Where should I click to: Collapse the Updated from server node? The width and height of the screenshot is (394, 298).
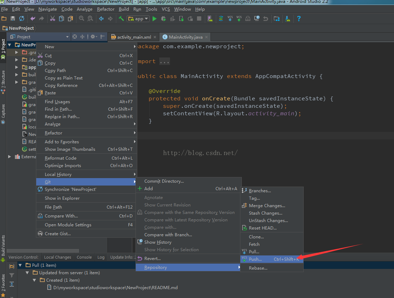click(x=27, y=273)
